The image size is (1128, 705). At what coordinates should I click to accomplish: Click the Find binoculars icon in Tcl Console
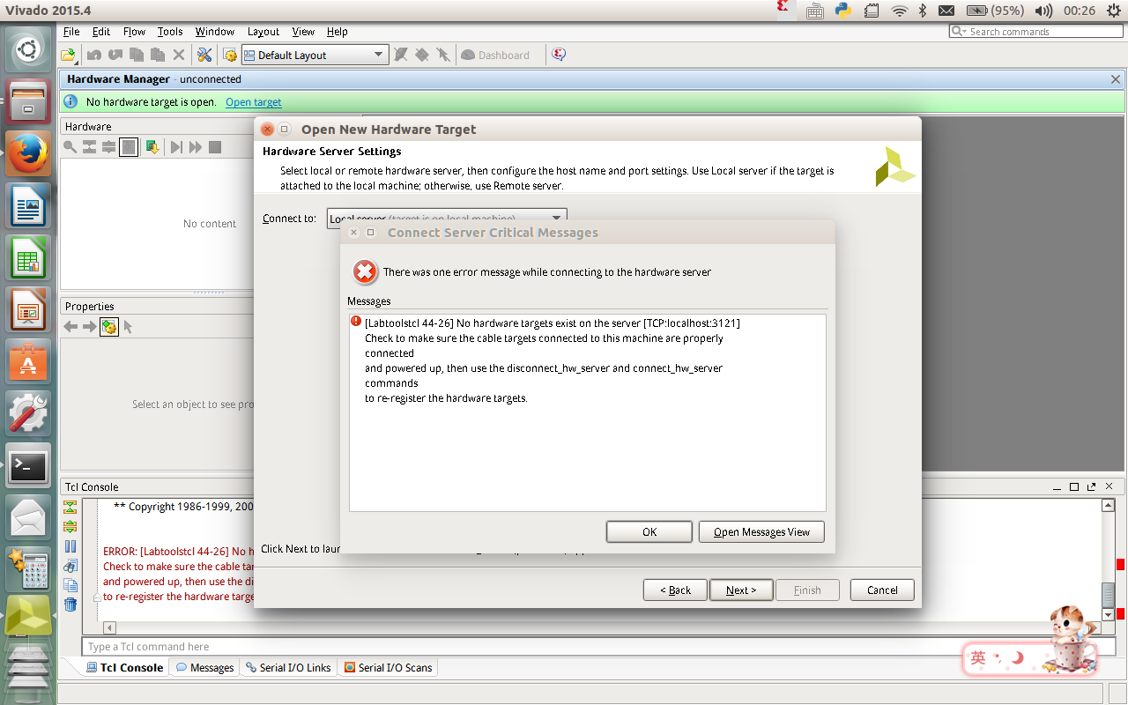point(70,566)
